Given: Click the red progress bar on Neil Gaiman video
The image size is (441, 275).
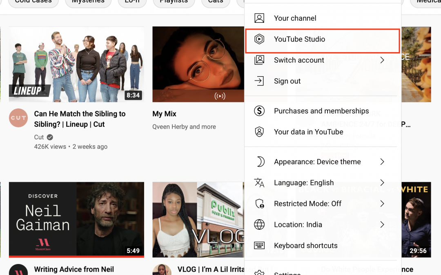Looking at the screenshot, I should click(x=76, y=256).
